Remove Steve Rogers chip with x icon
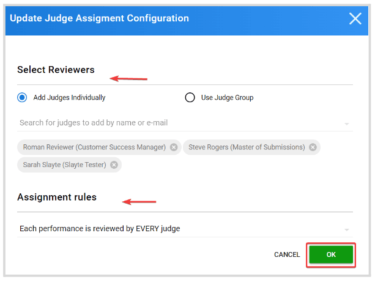 (x=313, y=147)
